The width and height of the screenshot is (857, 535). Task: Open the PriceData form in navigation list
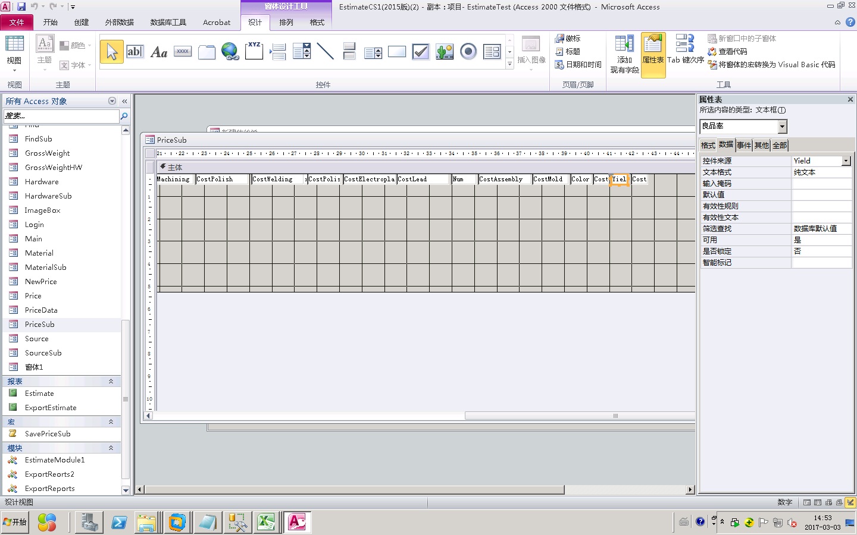point(41,310)
